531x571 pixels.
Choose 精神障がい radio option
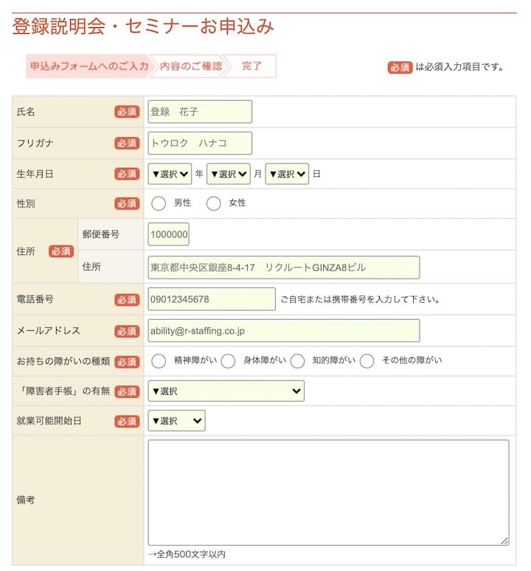pos(158,361)
